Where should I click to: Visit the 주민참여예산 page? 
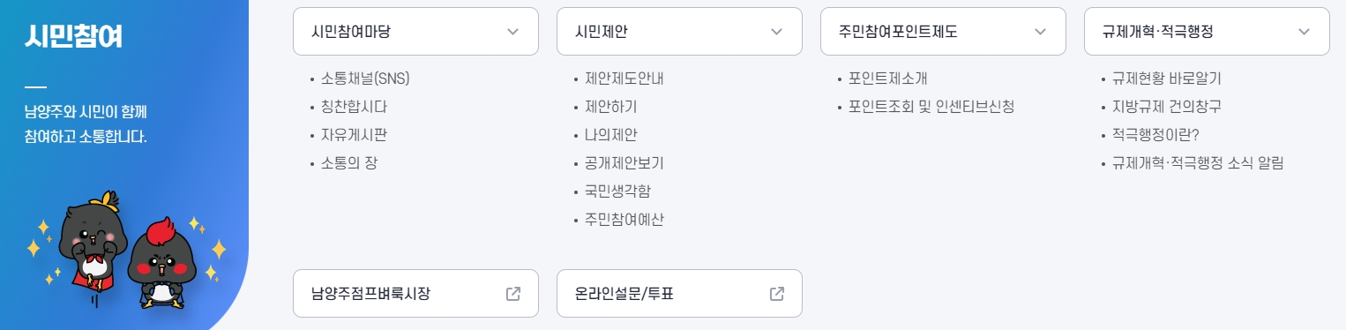pos(624,220)
